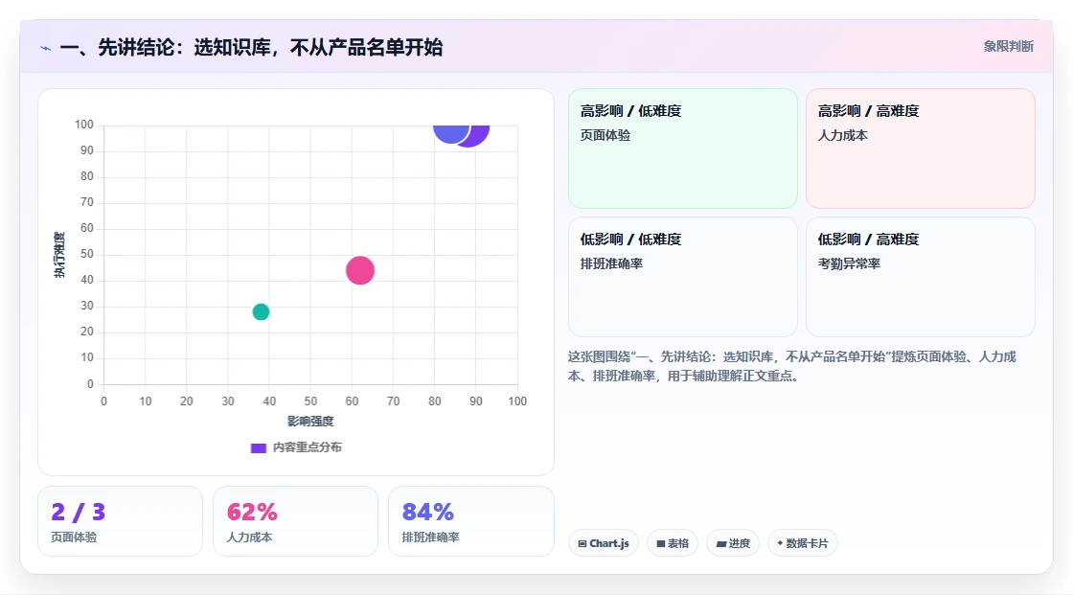Click the 页面体验 text in green card
Viewport: 1073px width, 595px height.
click(605, 135)
